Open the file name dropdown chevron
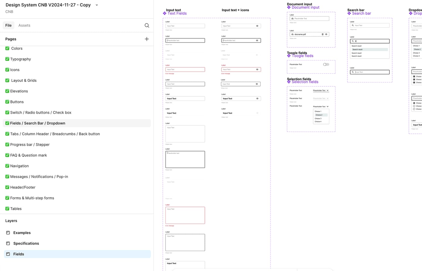This screenshot has width=422, height=271. pos(97,5)
